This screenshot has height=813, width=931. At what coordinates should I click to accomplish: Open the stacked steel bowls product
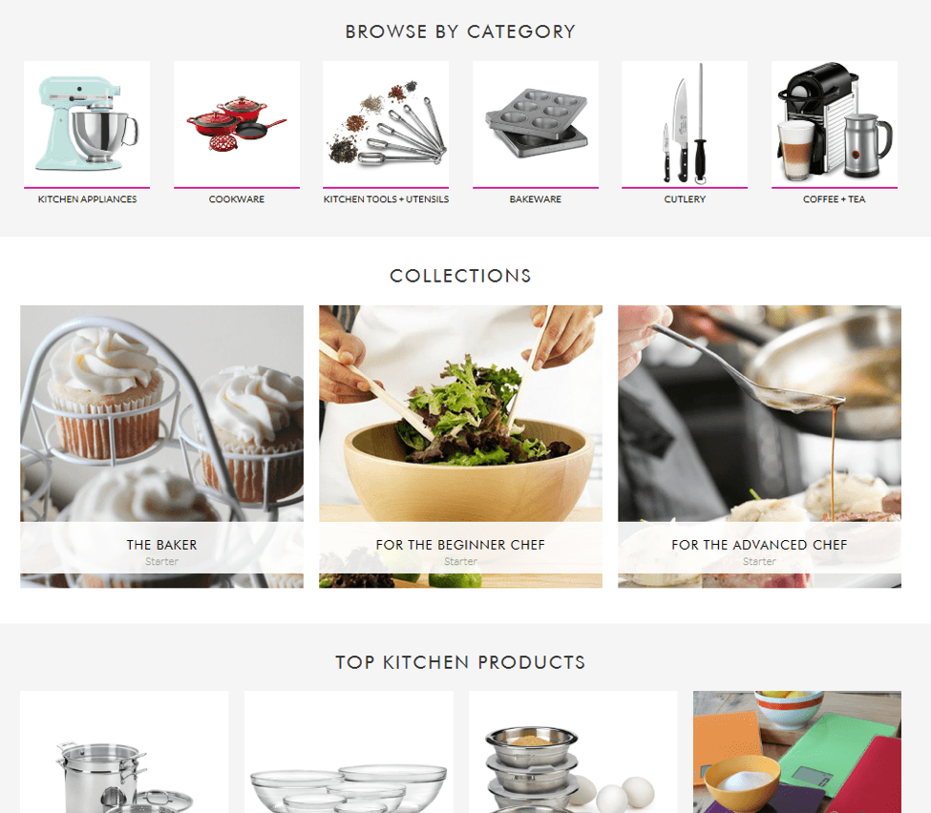[x=573, y=752]
